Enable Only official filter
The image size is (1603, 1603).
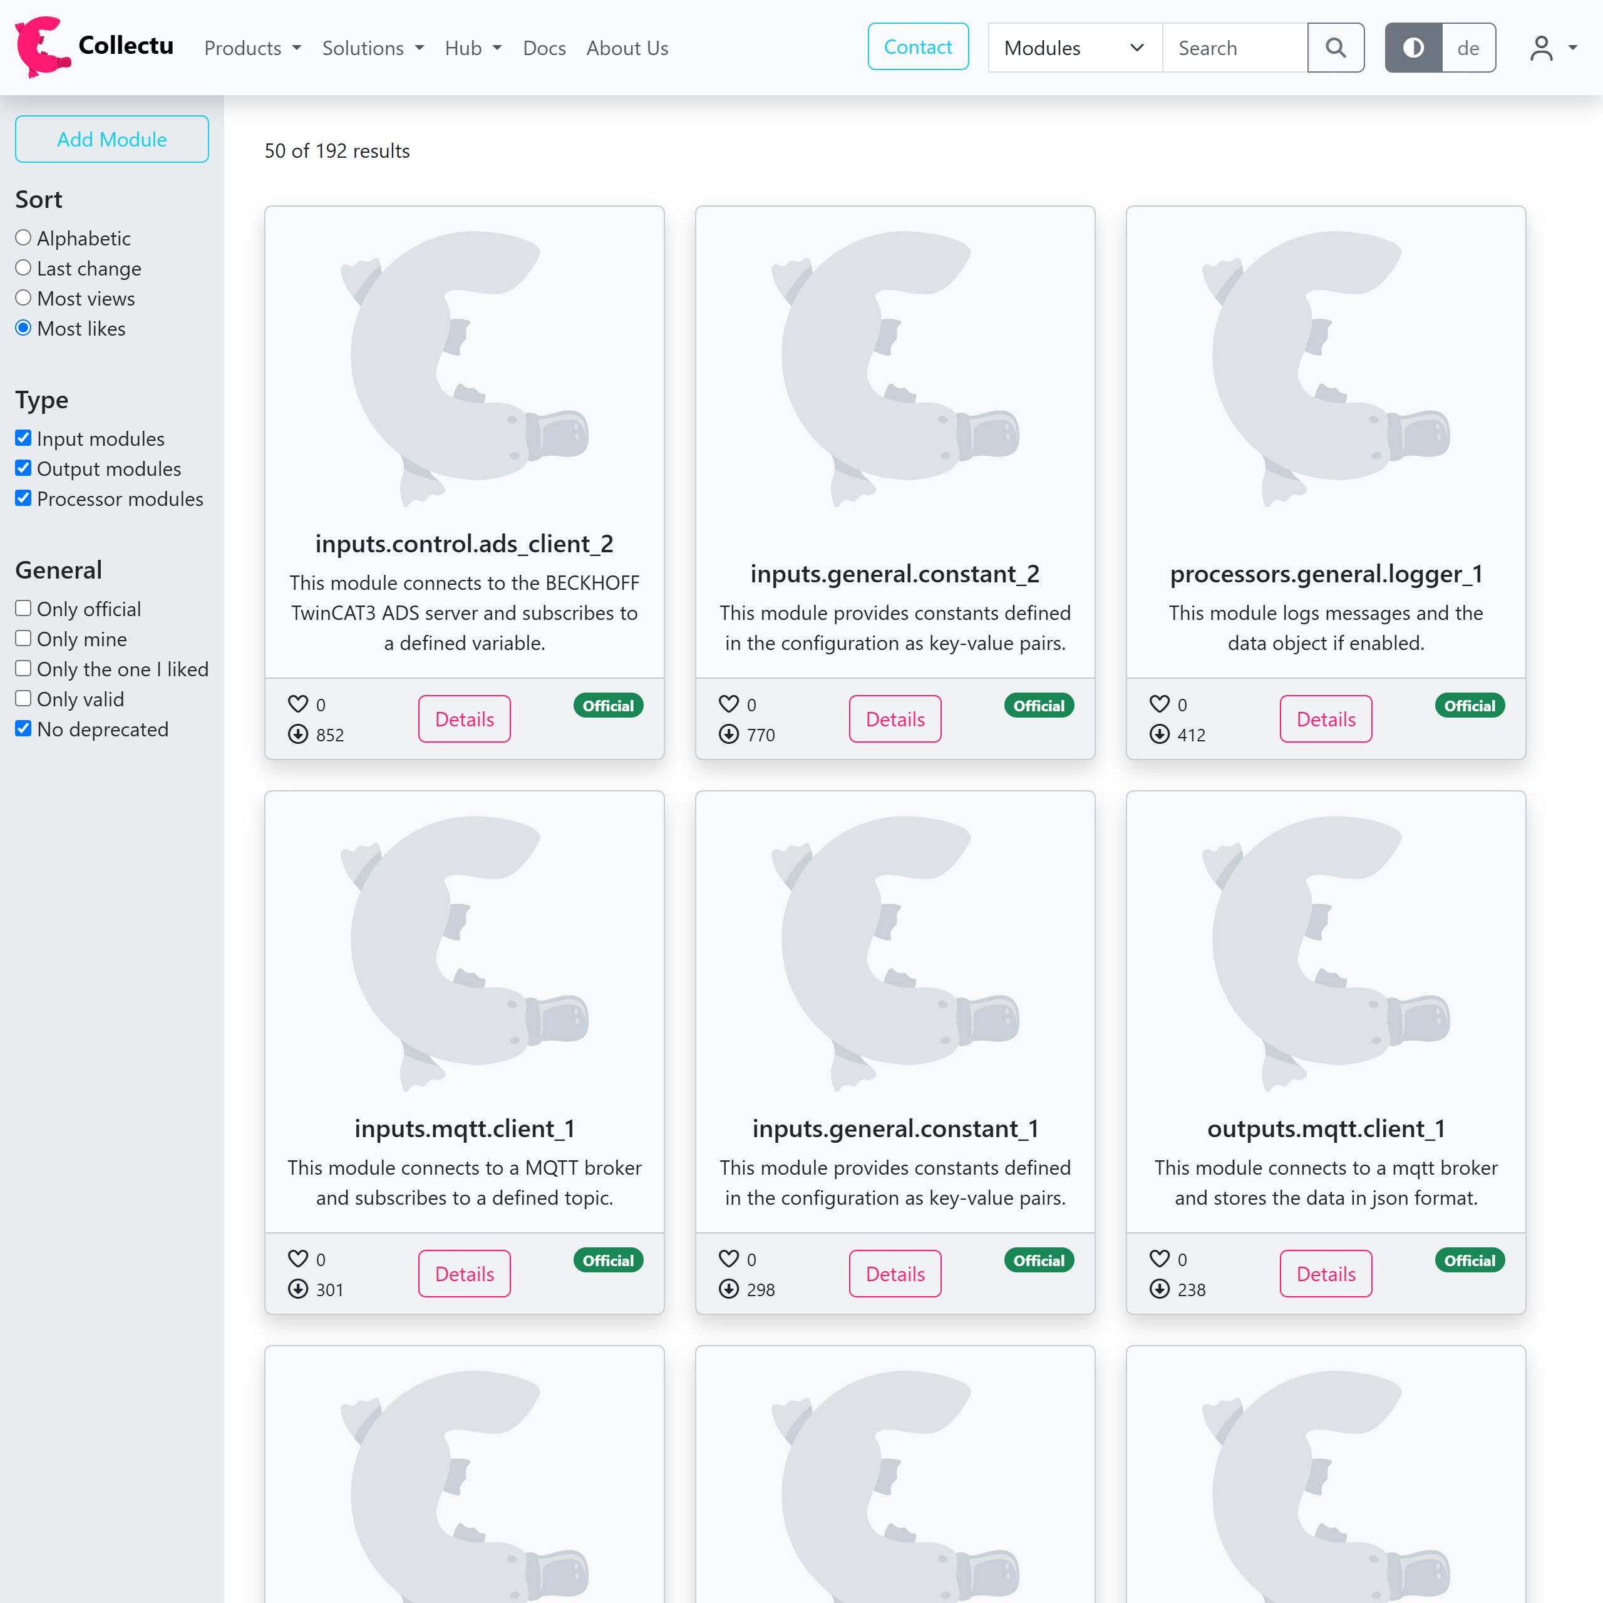(x=23, y=609)
